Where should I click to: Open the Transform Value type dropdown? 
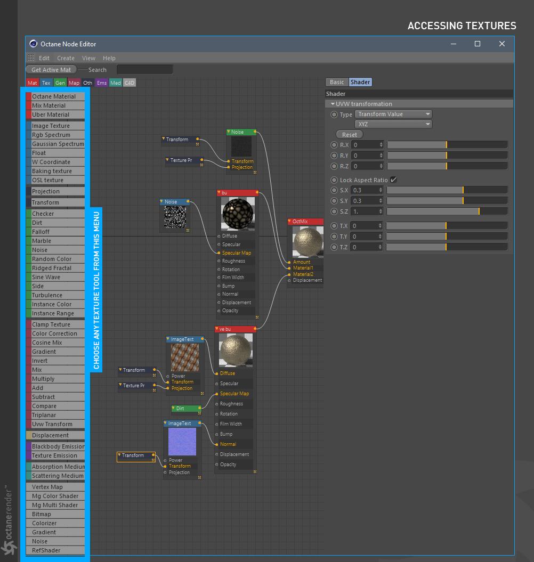[393, 114]
